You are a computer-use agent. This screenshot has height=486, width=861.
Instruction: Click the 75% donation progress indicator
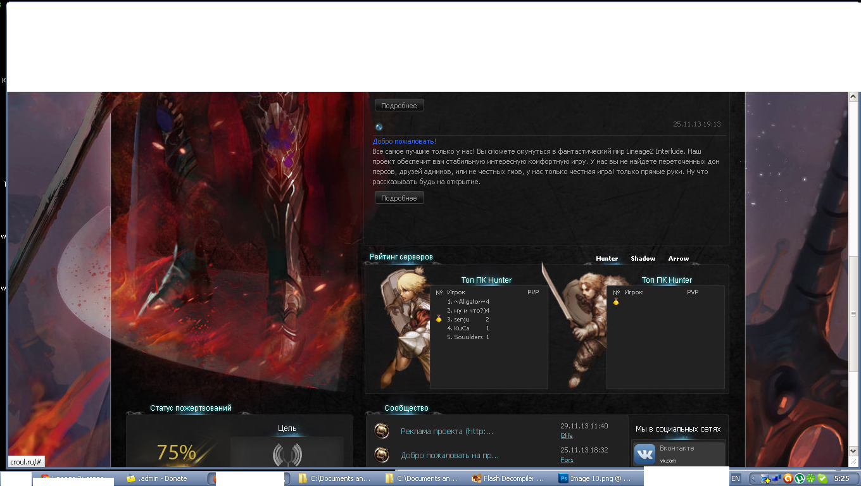point(176,452)
